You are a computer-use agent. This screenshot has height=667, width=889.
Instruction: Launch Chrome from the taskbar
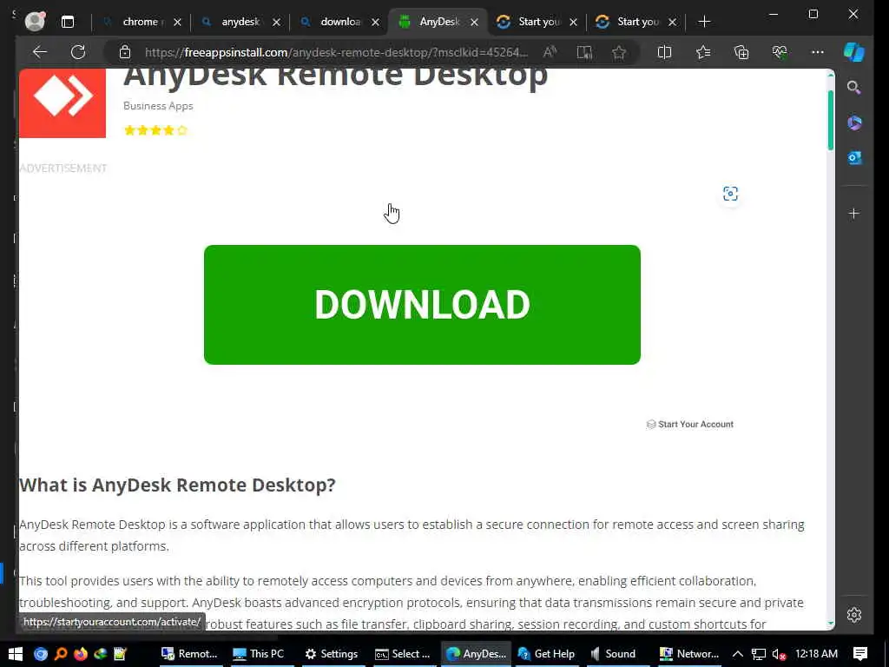(x=40, y=654)
